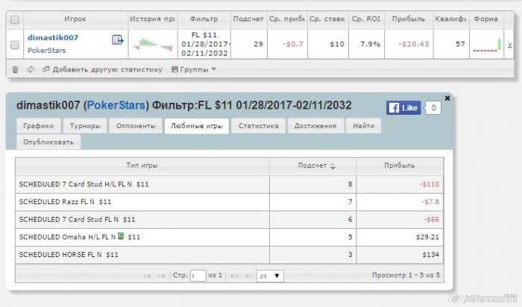Open the Достижения tab
522x307 pixels.
[315, 126]
